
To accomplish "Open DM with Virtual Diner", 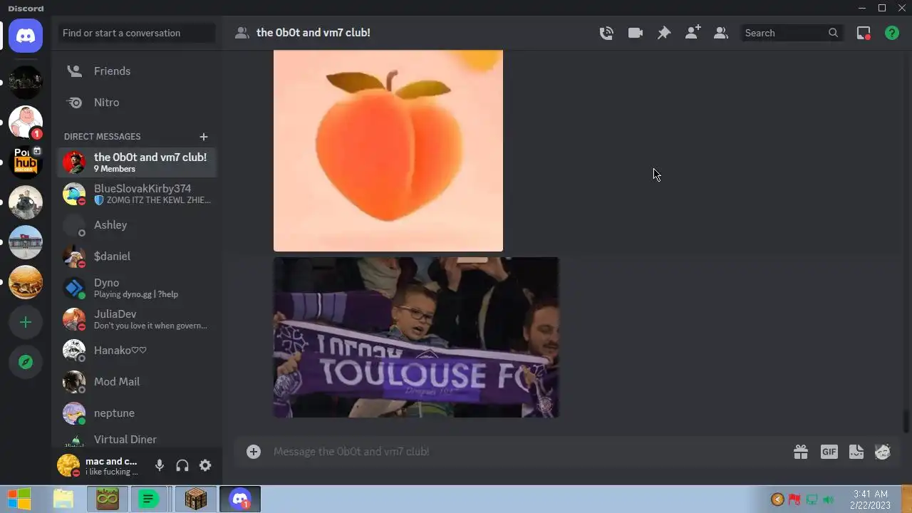I will click(137, 440).
